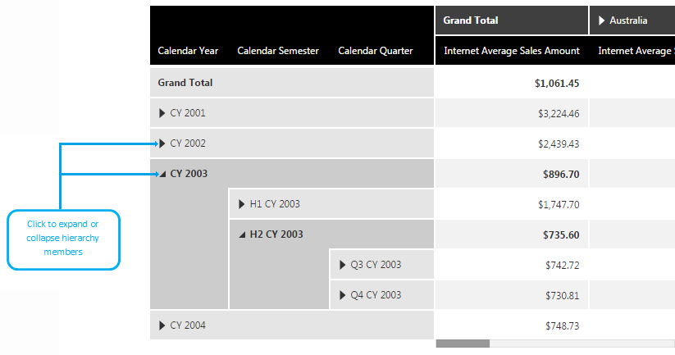
Task: Collapse the CY 2003 row
Action: (162, 174)
